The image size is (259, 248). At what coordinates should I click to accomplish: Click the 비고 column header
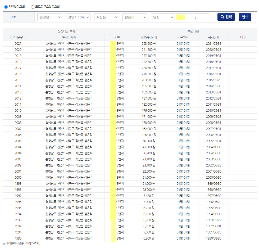click(243, 37)
